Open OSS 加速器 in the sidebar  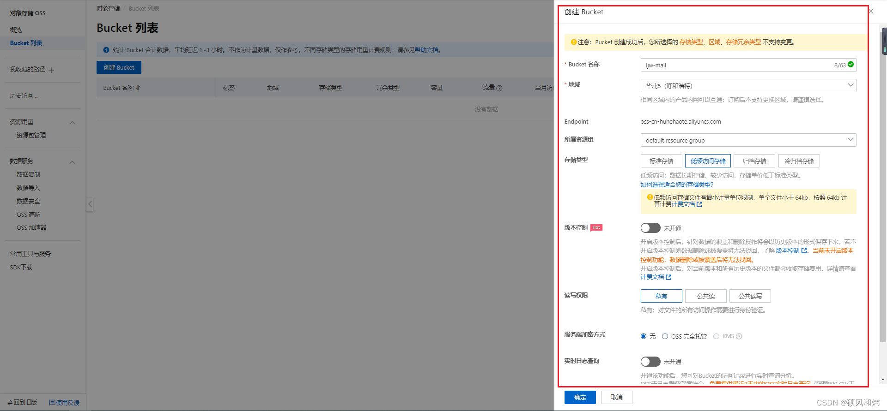point(31,227)
